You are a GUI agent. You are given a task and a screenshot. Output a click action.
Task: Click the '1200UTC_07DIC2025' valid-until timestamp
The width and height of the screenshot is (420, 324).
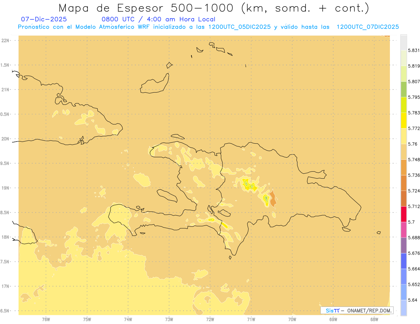point(367,27)
